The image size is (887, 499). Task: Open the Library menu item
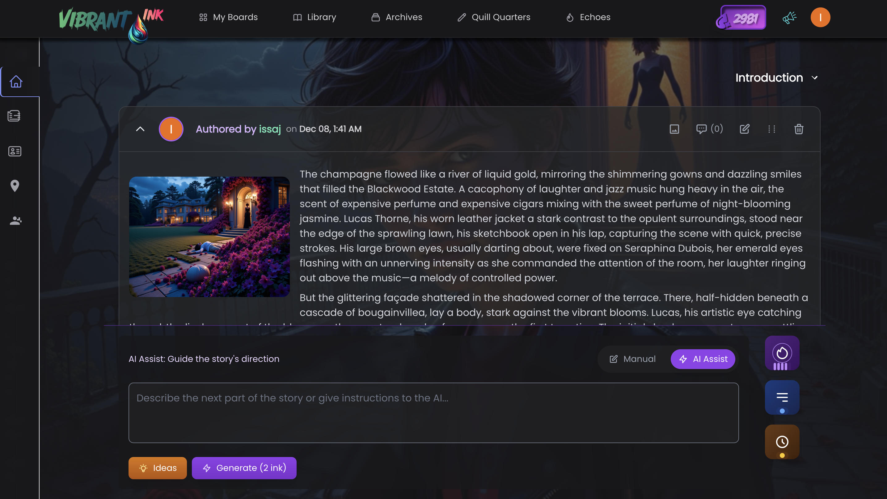[x=315, y=17]
